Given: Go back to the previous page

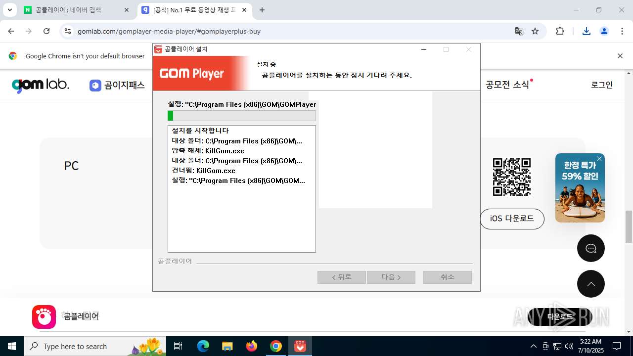Looking at the screenshot, I should coord(11,31).
